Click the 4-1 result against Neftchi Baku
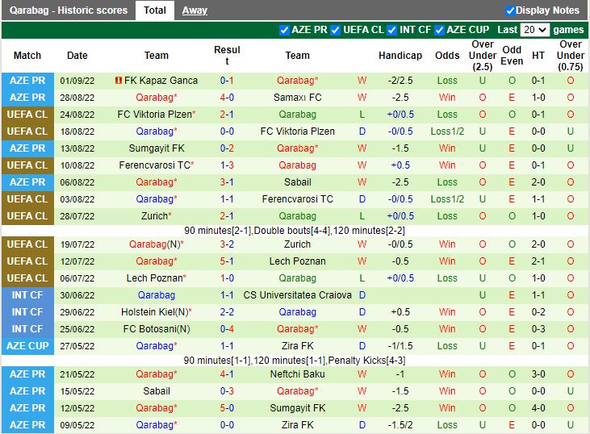The width and height of the screenshot is (590, 434). pyautogui.click(x=227, y=373)
